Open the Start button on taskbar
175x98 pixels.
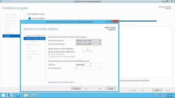coord(3,95)
